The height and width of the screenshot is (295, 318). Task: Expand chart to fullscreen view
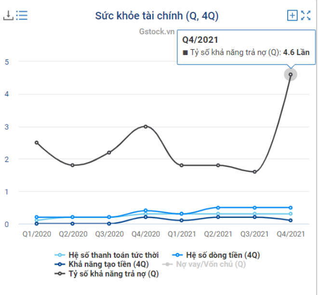click(305, 15)
